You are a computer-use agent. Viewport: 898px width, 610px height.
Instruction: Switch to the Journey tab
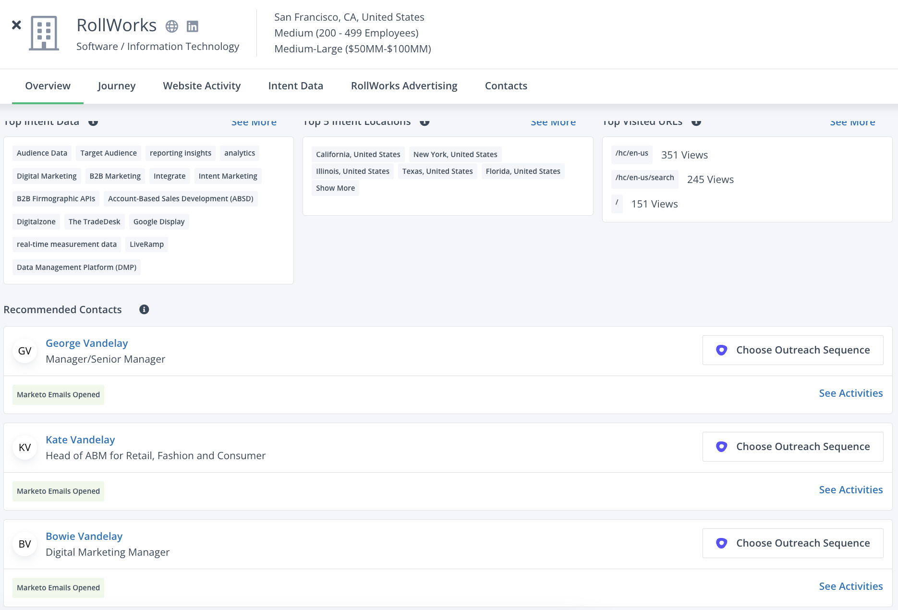point(116,86)
